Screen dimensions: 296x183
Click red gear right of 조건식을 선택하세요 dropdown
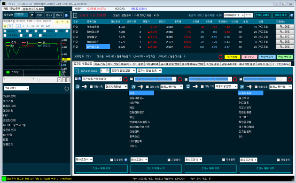coord(125,79)
